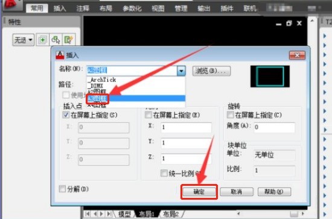Switch to the 输出 ribbon tab
Viewport: 332px width, 219px height.
click(x=204, y=8)
